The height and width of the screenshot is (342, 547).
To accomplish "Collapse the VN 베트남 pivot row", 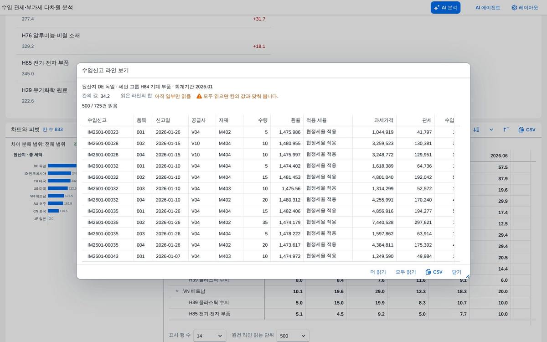I will [x=177, y=291].
